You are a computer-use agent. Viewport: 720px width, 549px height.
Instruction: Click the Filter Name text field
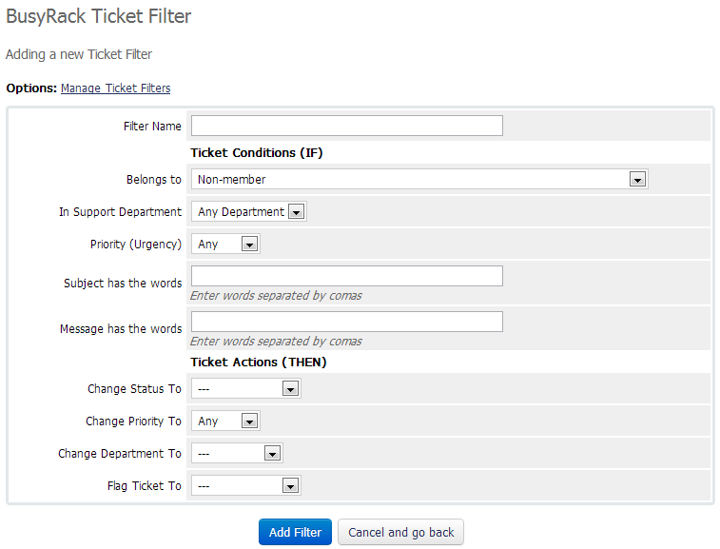coord(346,126)
